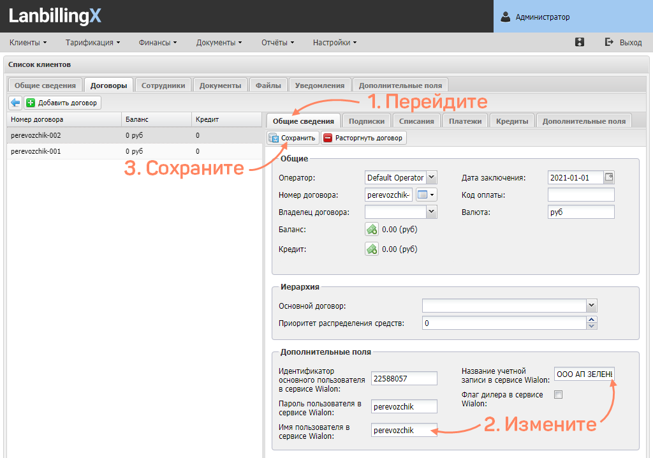The image size is (653, 458).
Task: Open the Файлы tab
Action: point(268,85)
